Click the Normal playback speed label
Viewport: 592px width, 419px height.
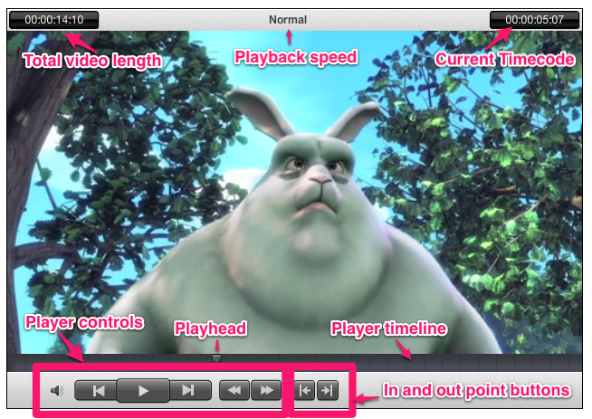288,20
